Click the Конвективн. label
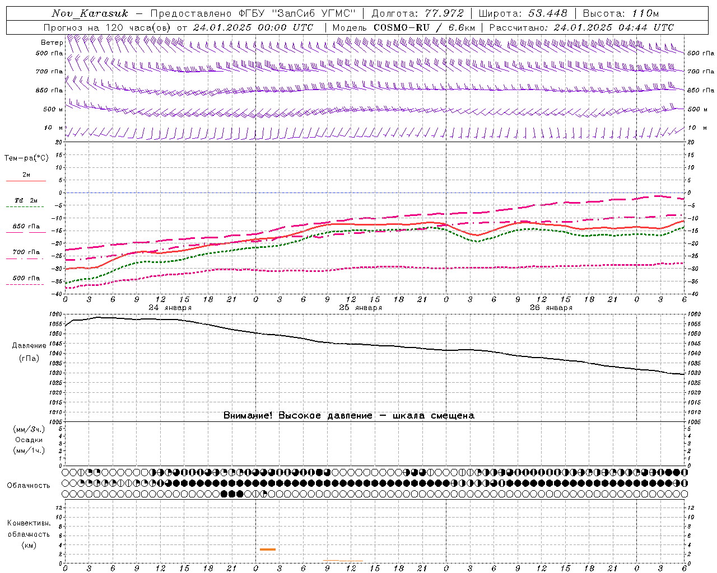 tap(29, 523)
